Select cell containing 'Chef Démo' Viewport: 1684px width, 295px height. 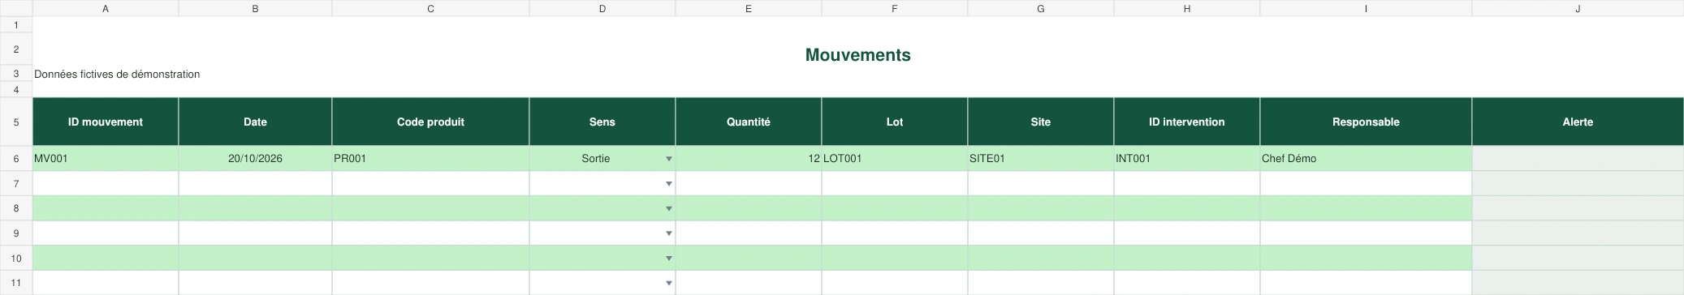pos(1366,159)
